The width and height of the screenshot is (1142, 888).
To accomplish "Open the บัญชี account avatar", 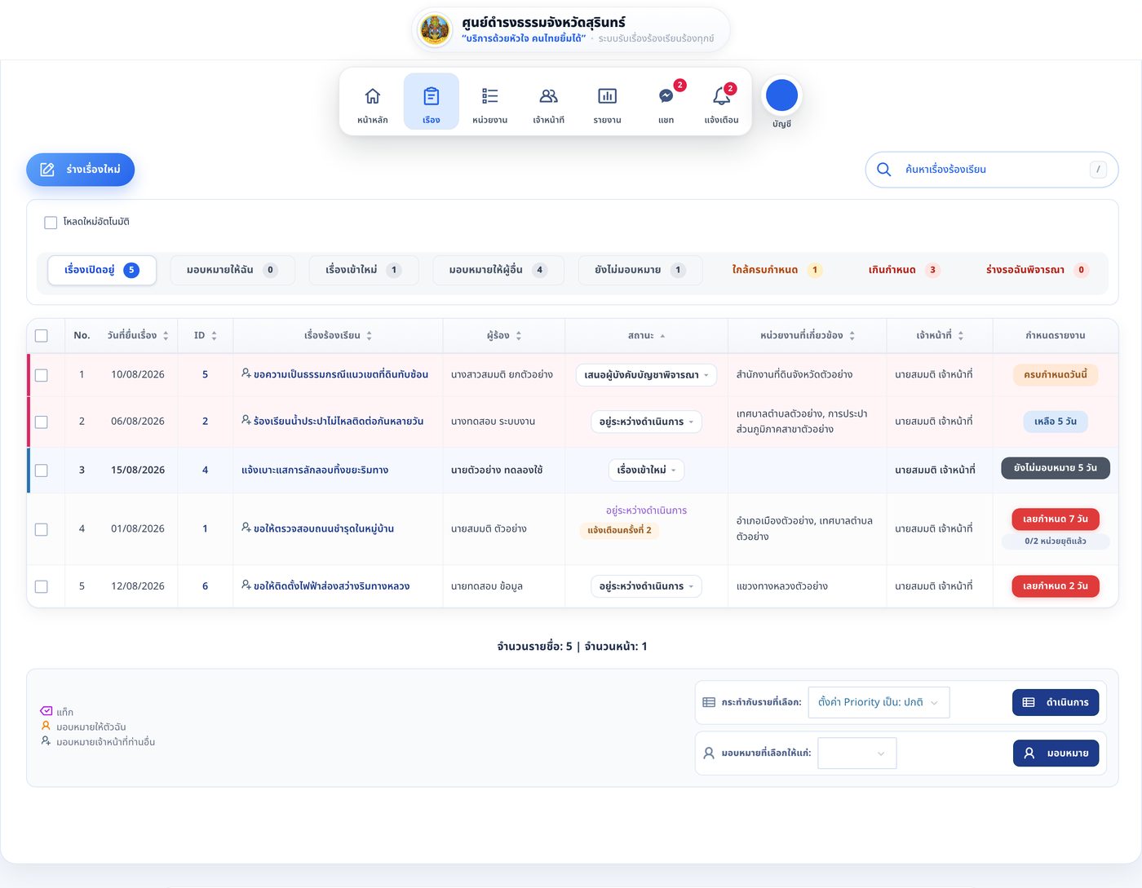I will (x=781, y=95).
